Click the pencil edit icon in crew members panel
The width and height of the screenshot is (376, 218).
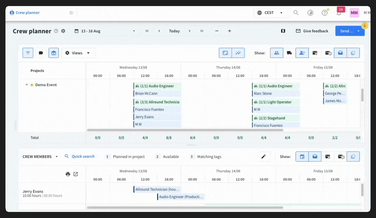click(264, 157)
